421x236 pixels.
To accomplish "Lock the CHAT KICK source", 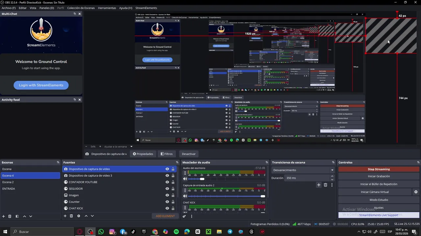I will point(173,208).
